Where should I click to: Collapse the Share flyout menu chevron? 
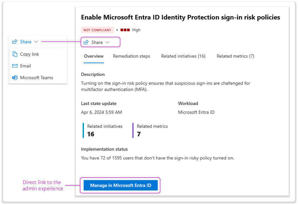36,42
